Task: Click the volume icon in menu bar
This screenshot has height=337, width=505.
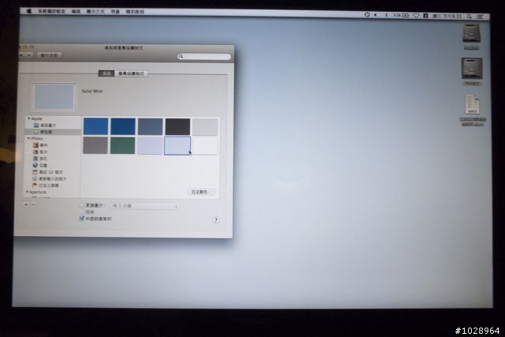Action: [x=376, y=15]
